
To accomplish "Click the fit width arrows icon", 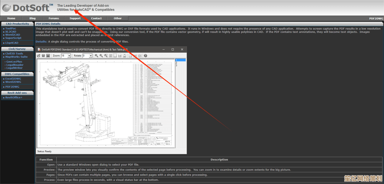I will click(120, 56).
